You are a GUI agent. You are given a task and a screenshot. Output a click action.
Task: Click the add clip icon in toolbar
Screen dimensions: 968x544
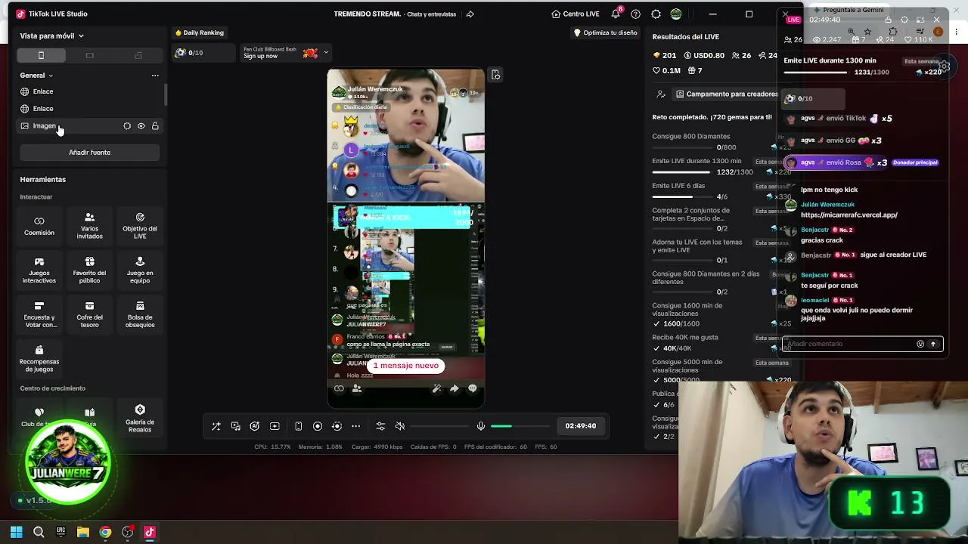(x=275, y=426)
